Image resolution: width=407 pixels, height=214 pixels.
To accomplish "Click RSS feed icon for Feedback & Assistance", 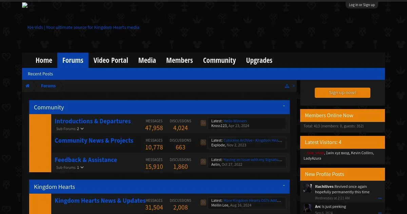I will coord(203,162).
